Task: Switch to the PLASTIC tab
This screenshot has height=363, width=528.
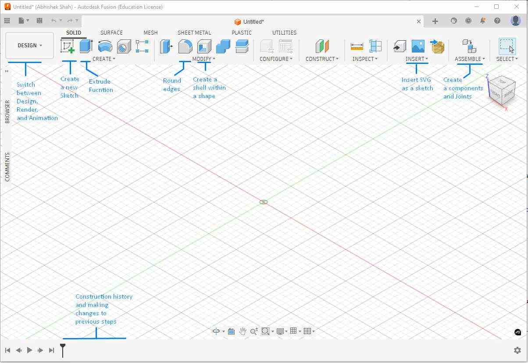Action: [x=242, y=32]
